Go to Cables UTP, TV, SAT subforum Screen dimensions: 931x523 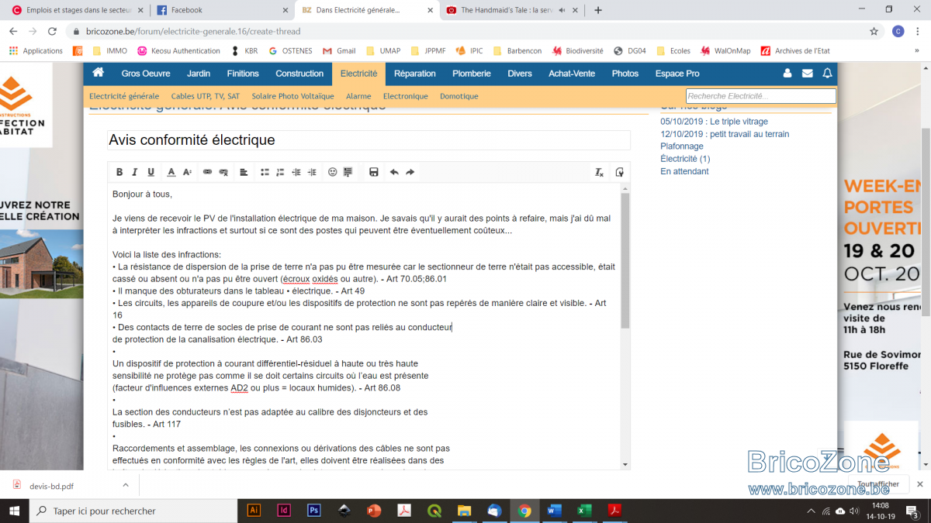206,96
